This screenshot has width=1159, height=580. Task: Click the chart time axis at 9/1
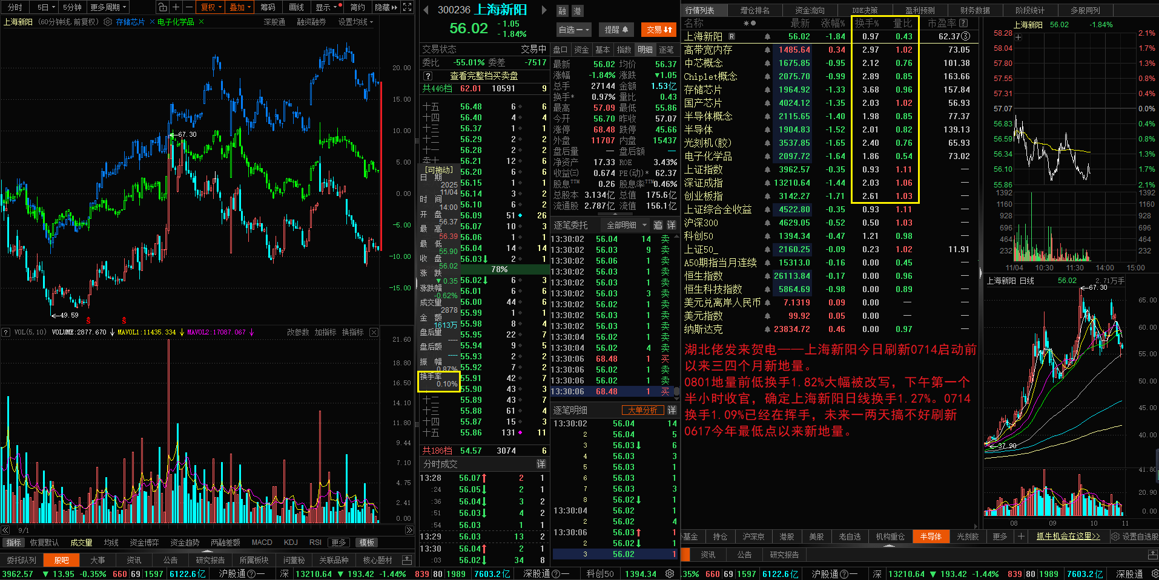(x=24, y=530)
